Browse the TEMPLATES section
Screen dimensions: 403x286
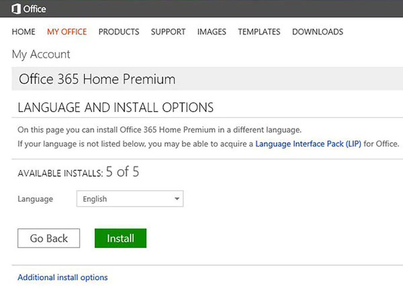tap(259, 32)
